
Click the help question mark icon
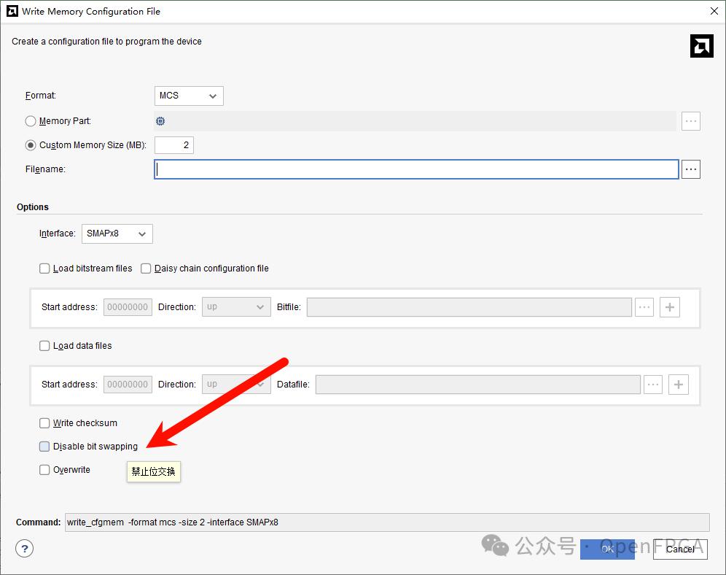coord(25,549)
